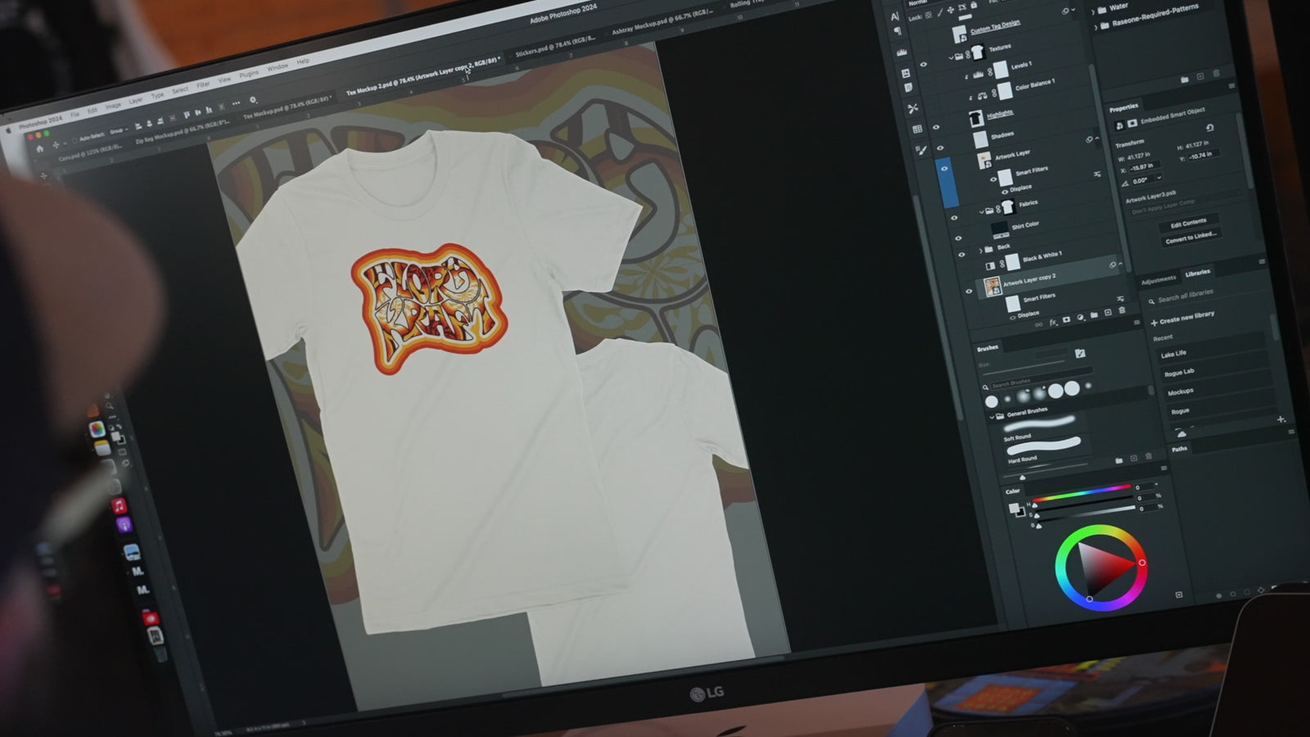Viewport: 1310px width, 737px height.
Task: Open the three-dots more align options
Action: click(x=236, y=104)
